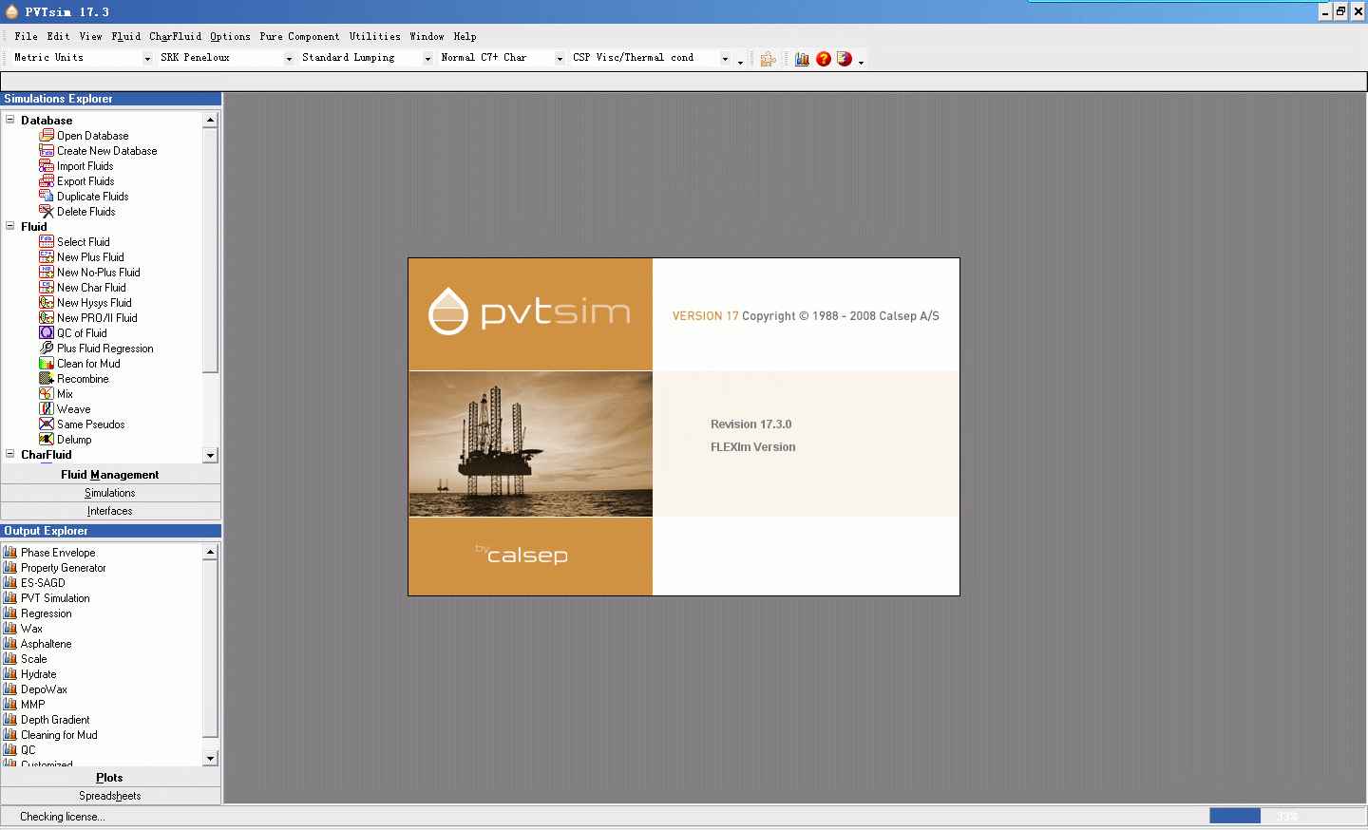Viewport: 1368px width, 830px height.
Task: Click the Plus Fluid Regression icon
Action: pyautogui.click(x=47, y=349)
